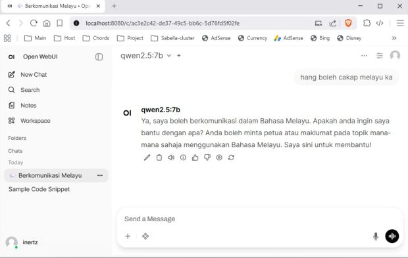408x258 pixels.
Task: Expand the Folders section
Action: [x=17, y=138]
